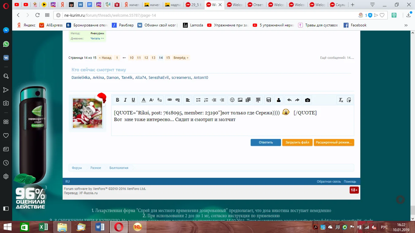The width and height of the screenshot is (415, 233).
Task: Insert an unordered bullet list
Action: (x=198, y=100)
